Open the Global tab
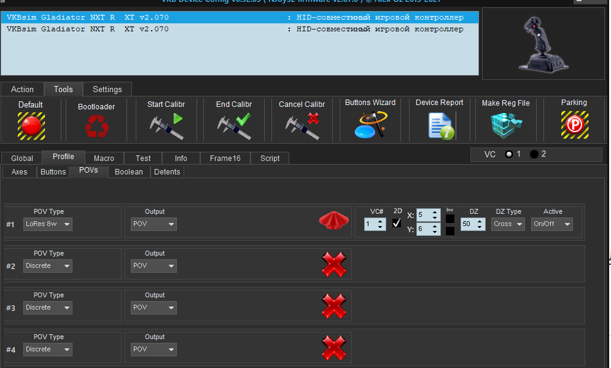The width and height of the screenshot is (611, 368). 22,159
